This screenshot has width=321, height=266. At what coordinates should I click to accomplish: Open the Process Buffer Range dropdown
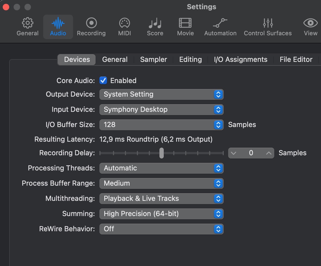click(161, 183)
